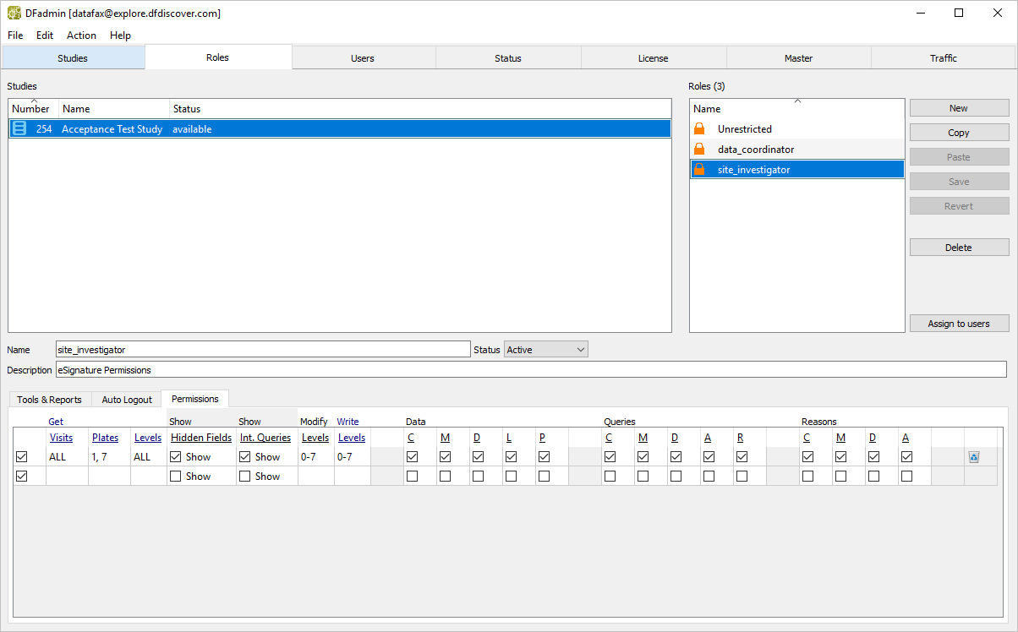Switch to the Users tab
Image resolution: width=1018 pixels, height=632 pixels.
363,58
